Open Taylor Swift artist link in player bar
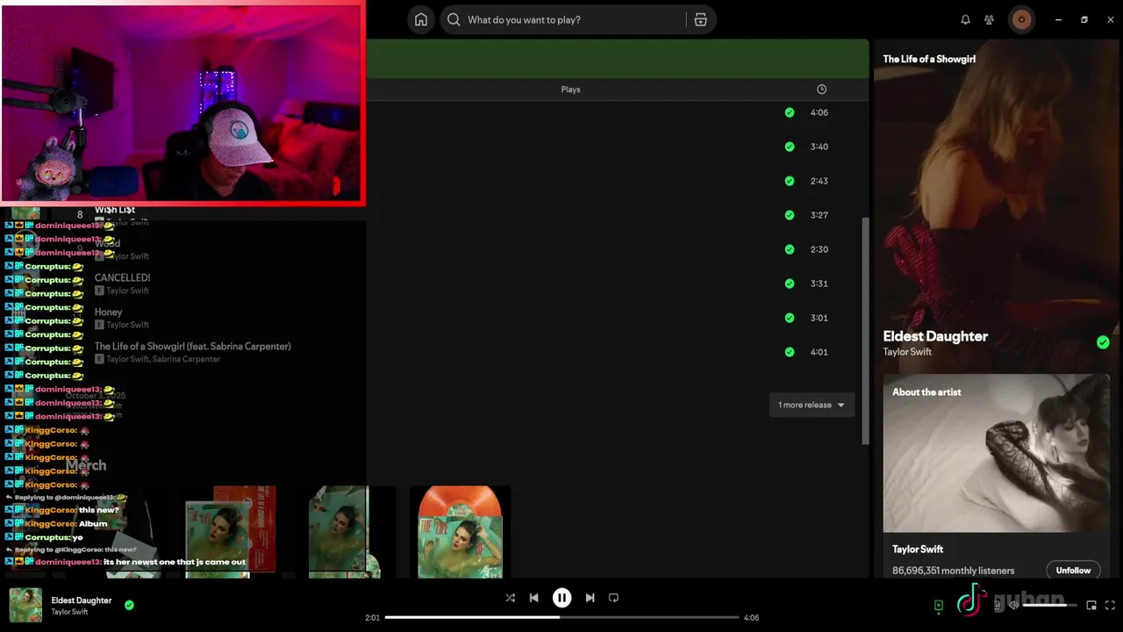The width and height of the screenshot is (1123, 632). tap(69, 612)
